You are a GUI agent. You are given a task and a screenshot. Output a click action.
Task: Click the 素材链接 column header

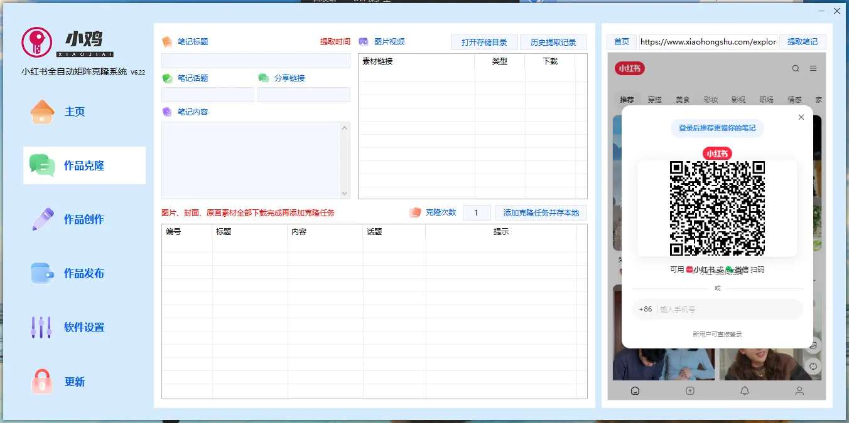tap(416, 61)
